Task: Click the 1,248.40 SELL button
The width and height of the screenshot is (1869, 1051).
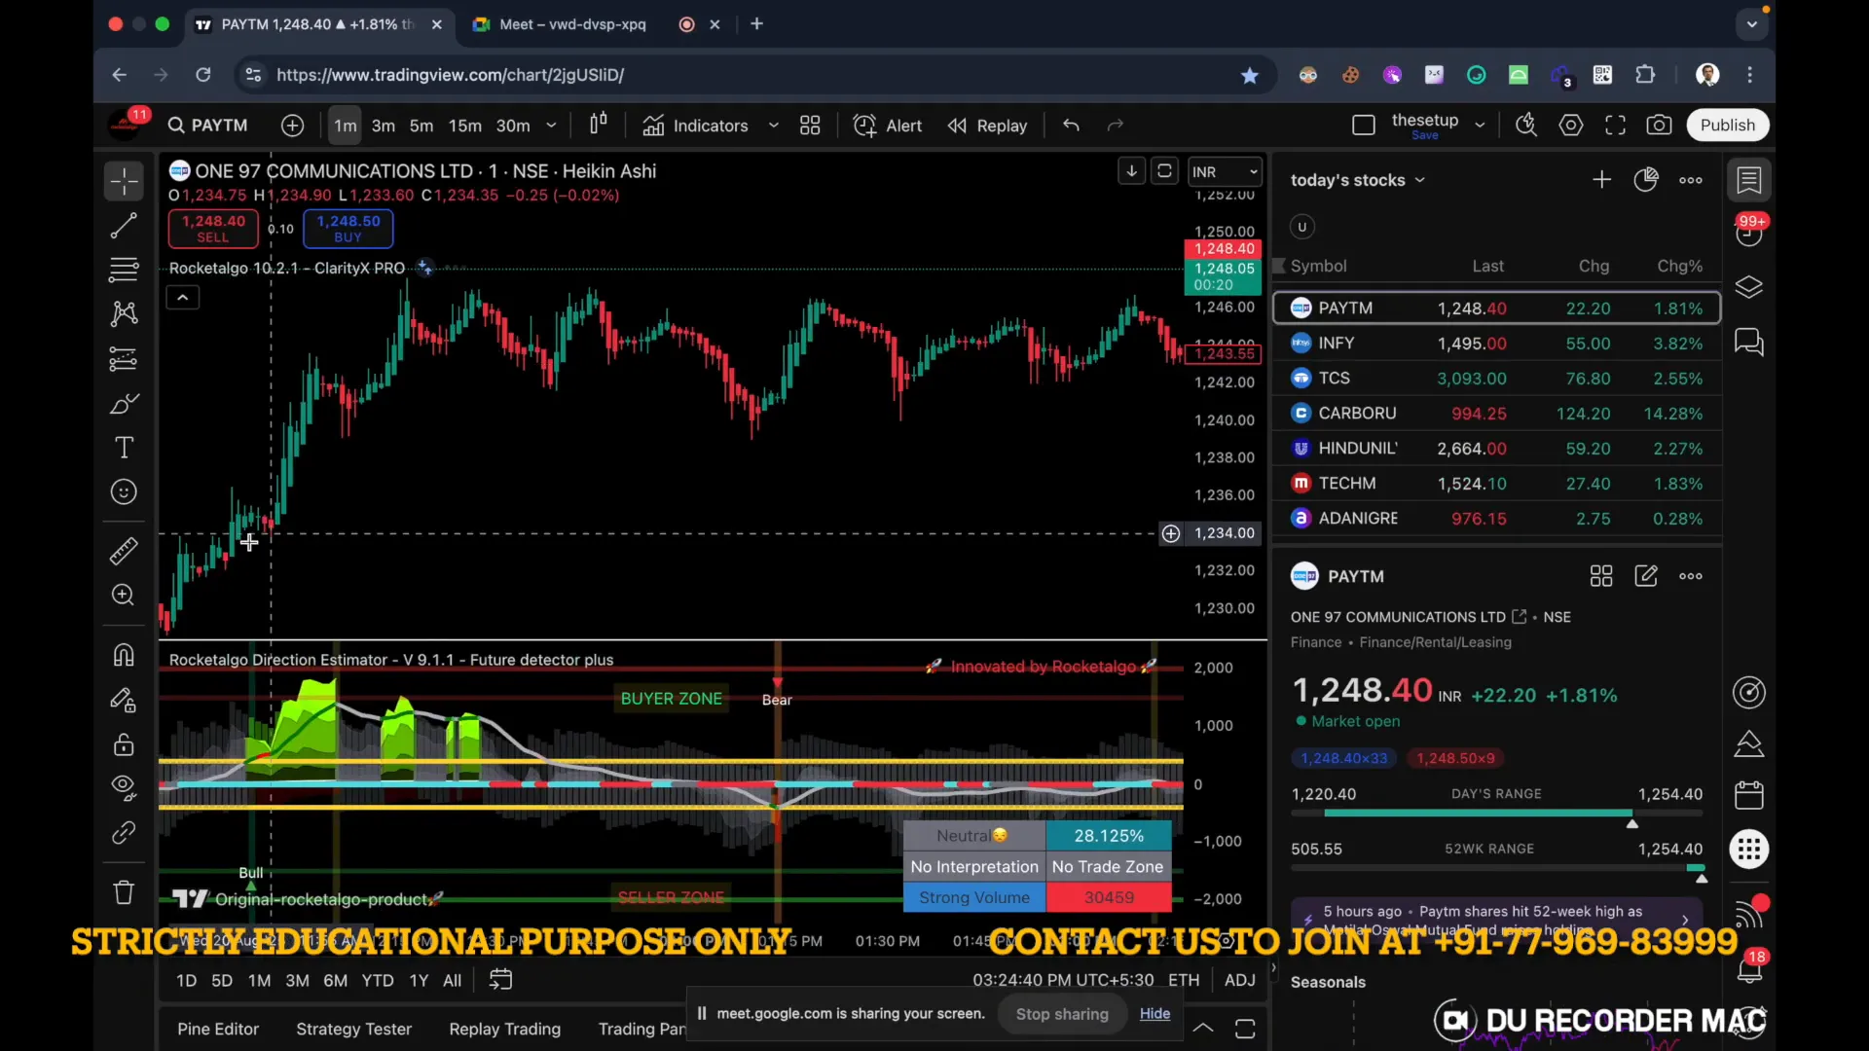Action: click(213, 229)
